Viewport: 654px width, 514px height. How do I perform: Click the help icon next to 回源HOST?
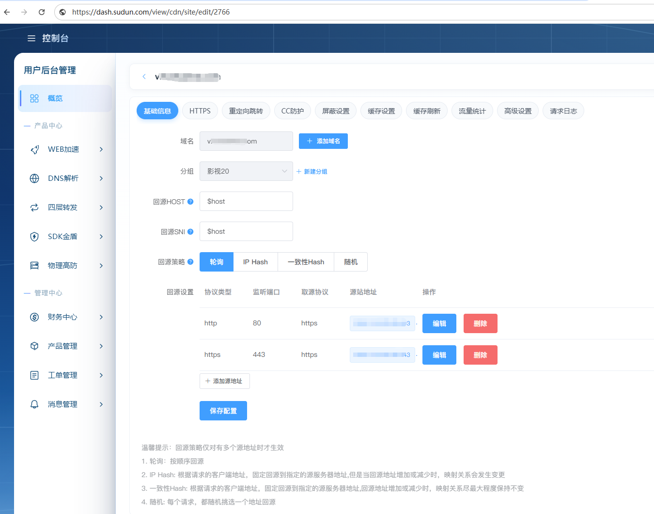(x=190, y=202)
